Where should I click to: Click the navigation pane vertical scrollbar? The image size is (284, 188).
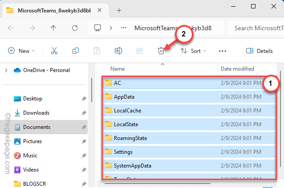pos(92,90)
